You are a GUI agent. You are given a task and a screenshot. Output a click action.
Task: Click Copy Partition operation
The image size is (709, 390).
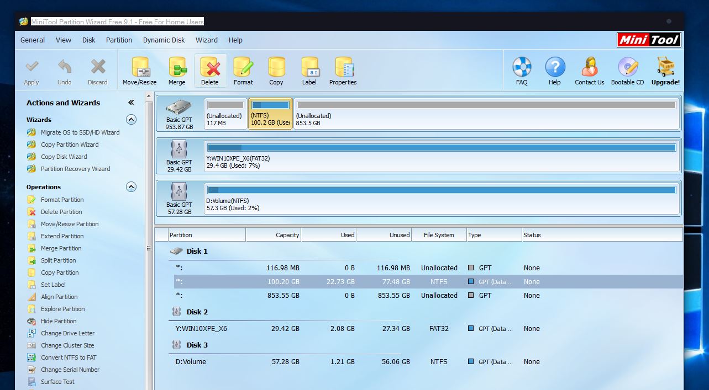tap(60, 273)
